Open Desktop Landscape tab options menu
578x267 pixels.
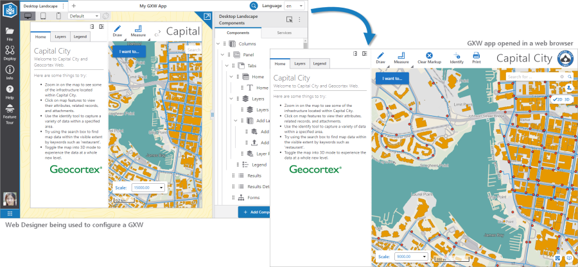coord(63,6)
